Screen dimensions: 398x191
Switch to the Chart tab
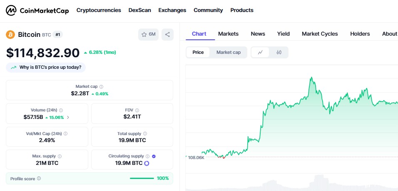199,34
